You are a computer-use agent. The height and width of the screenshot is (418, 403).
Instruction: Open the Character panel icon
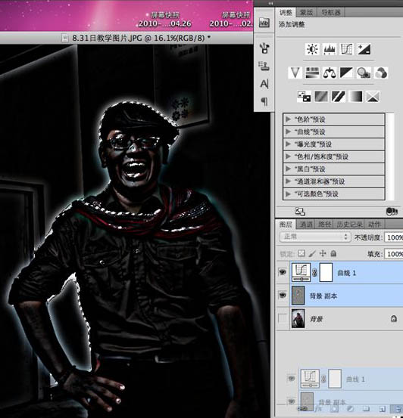[264, 84]
